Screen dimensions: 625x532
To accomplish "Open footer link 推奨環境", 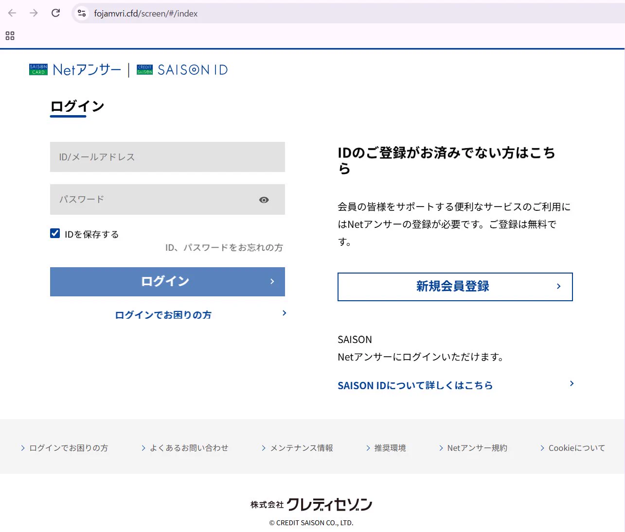I will point(390,448).
